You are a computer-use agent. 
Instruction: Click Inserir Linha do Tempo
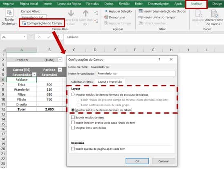[157, 17]
